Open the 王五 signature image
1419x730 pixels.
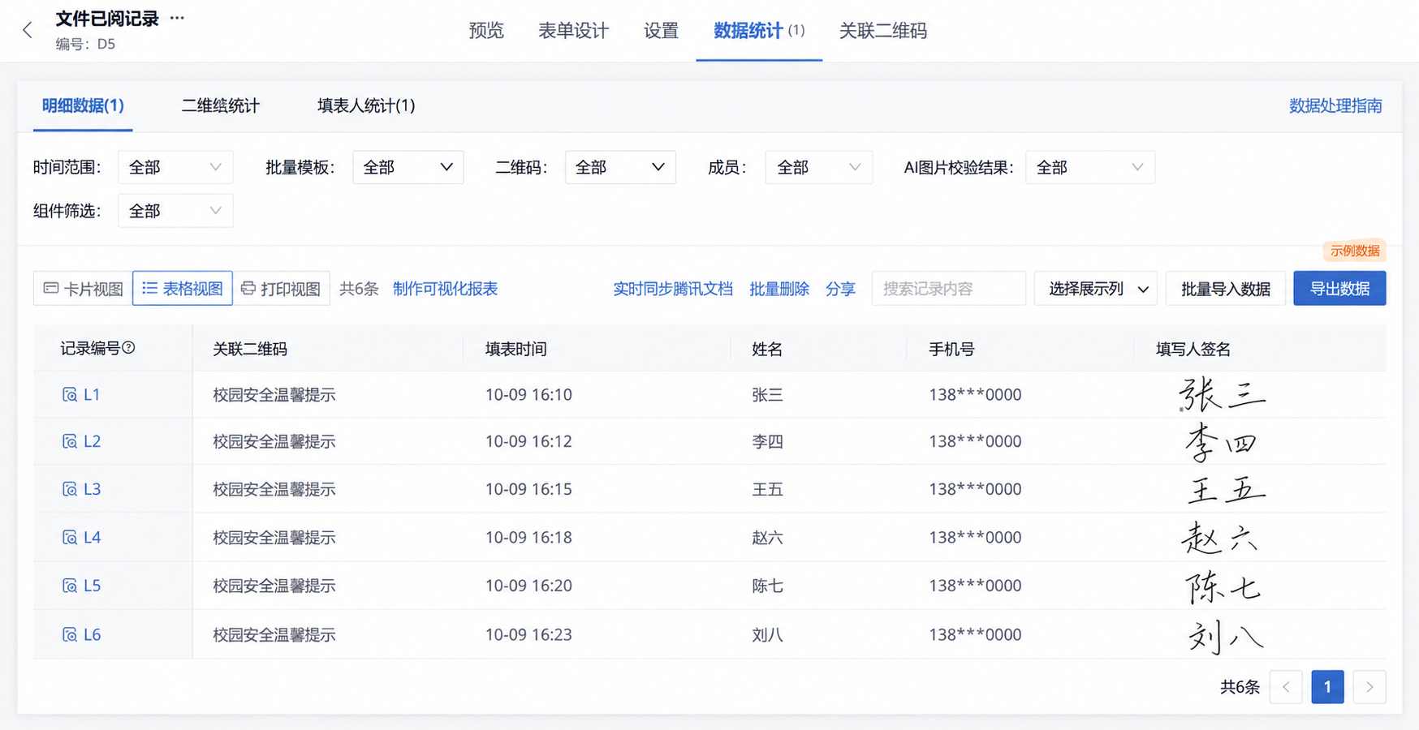(1226, 489)
